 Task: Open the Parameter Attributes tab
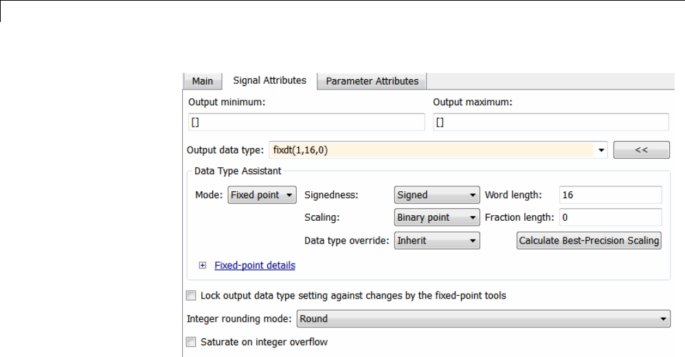click(x=372, y=81)
